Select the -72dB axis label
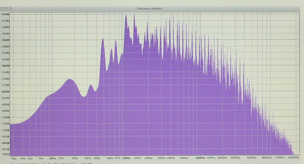This screenshot has height=164, width=304. [x=5, y=117]
